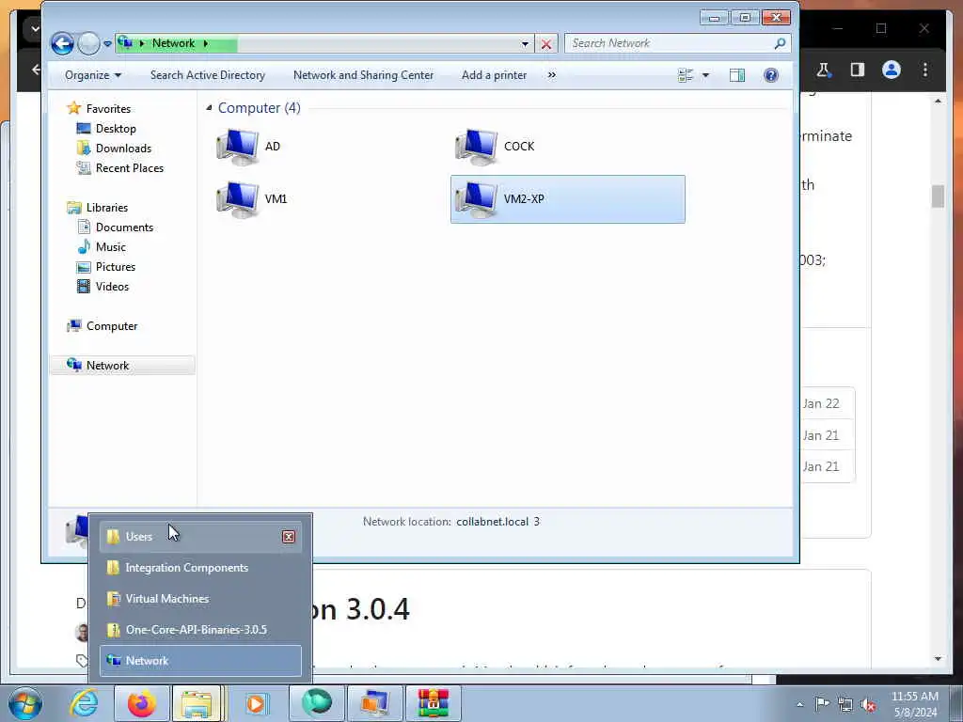Image resolution: width=963 pixels, height=722 pixels.
Task: Open WinRAR from the taskbar
Action: point(433,703)
